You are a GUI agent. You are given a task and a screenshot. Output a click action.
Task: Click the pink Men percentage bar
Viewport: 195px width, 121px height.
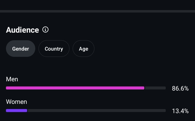coord(75,88)
